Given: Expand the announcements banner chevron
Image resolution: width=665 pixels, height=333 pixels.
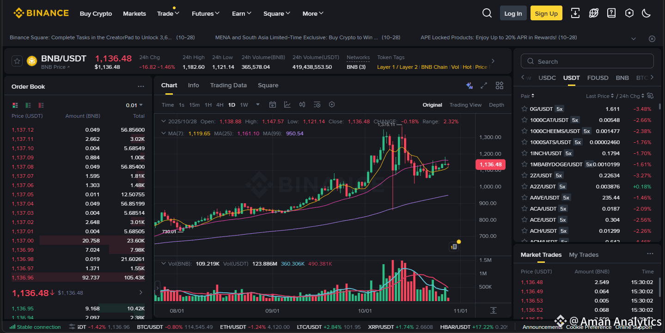Looking at the screenshot, I should [634, 39].
